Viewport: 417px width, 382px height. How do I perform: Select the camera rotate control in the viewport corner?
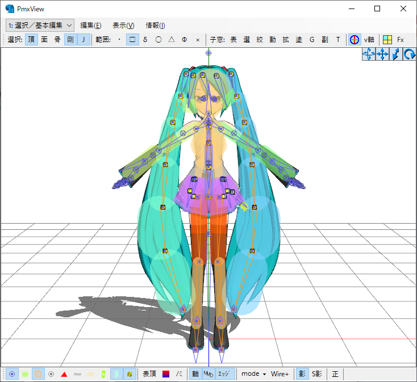[x=369, y=54]
